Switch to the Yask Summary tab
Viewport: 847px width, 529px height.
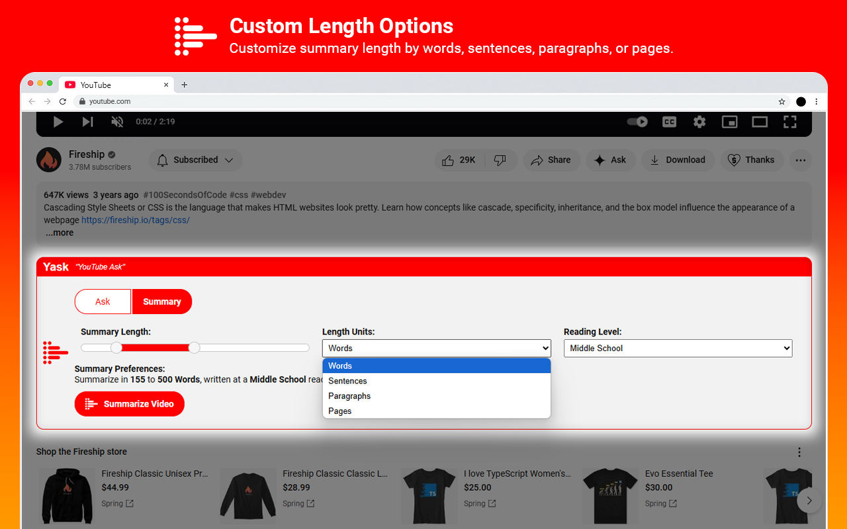pos(162,302)
